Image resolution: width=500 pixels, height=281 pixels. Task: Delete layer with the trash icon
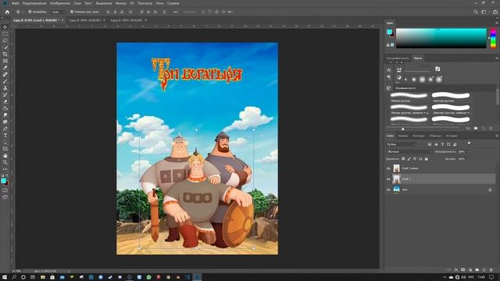click(x=491, y=270)
